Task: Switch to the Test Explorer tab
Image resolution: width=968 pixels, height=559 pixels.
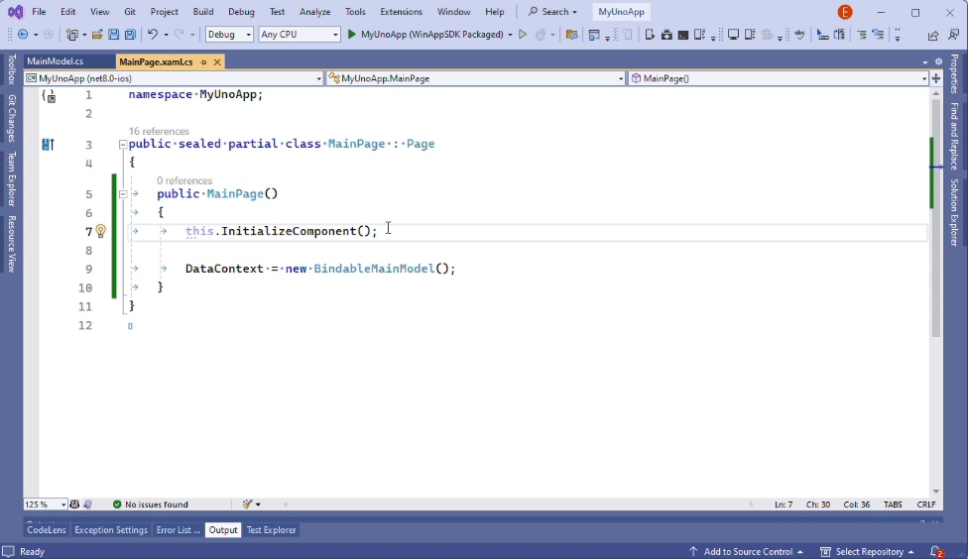Action: (271, 530)
